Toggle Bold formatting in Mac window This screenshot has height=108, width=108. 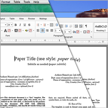(x=16, y=25)
